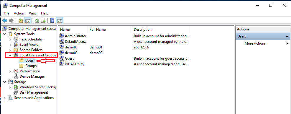This screenshot has height=114, width=291.
Task: Click the Export List toolbar icon
Action: 43,20
